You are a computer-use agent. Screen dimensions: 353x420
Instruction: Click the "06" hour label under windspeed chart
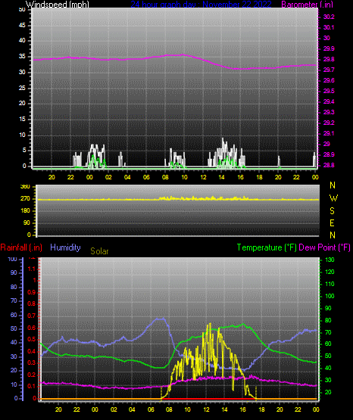(x=146, y=177)
